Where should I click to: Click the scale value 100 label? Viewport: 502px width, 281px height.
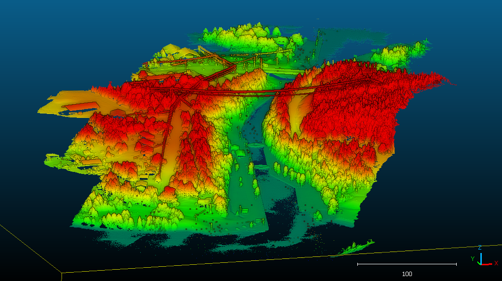[x=407, y=274]
